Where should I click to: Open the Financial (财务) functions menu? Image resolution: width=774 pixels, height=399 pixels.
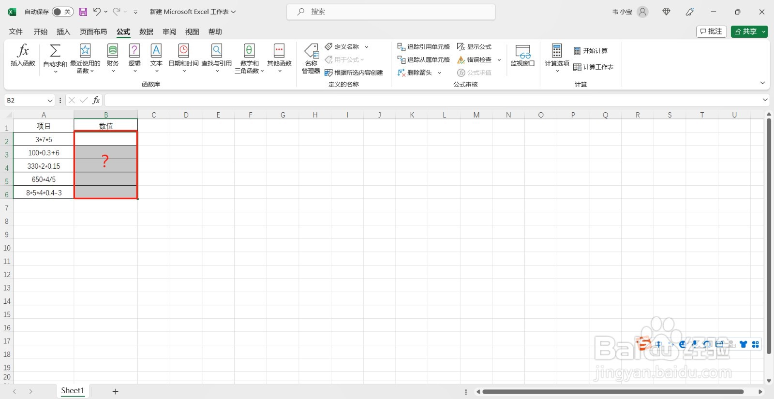(x=113, y=58)
